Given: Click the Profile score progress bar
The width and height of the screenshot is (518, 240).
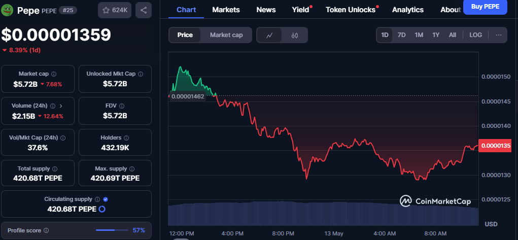Looking at the screenshot, I should point(112,230).
